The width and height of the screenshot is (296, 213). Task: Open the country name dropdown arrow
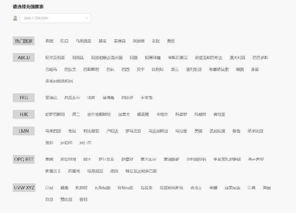87,18
